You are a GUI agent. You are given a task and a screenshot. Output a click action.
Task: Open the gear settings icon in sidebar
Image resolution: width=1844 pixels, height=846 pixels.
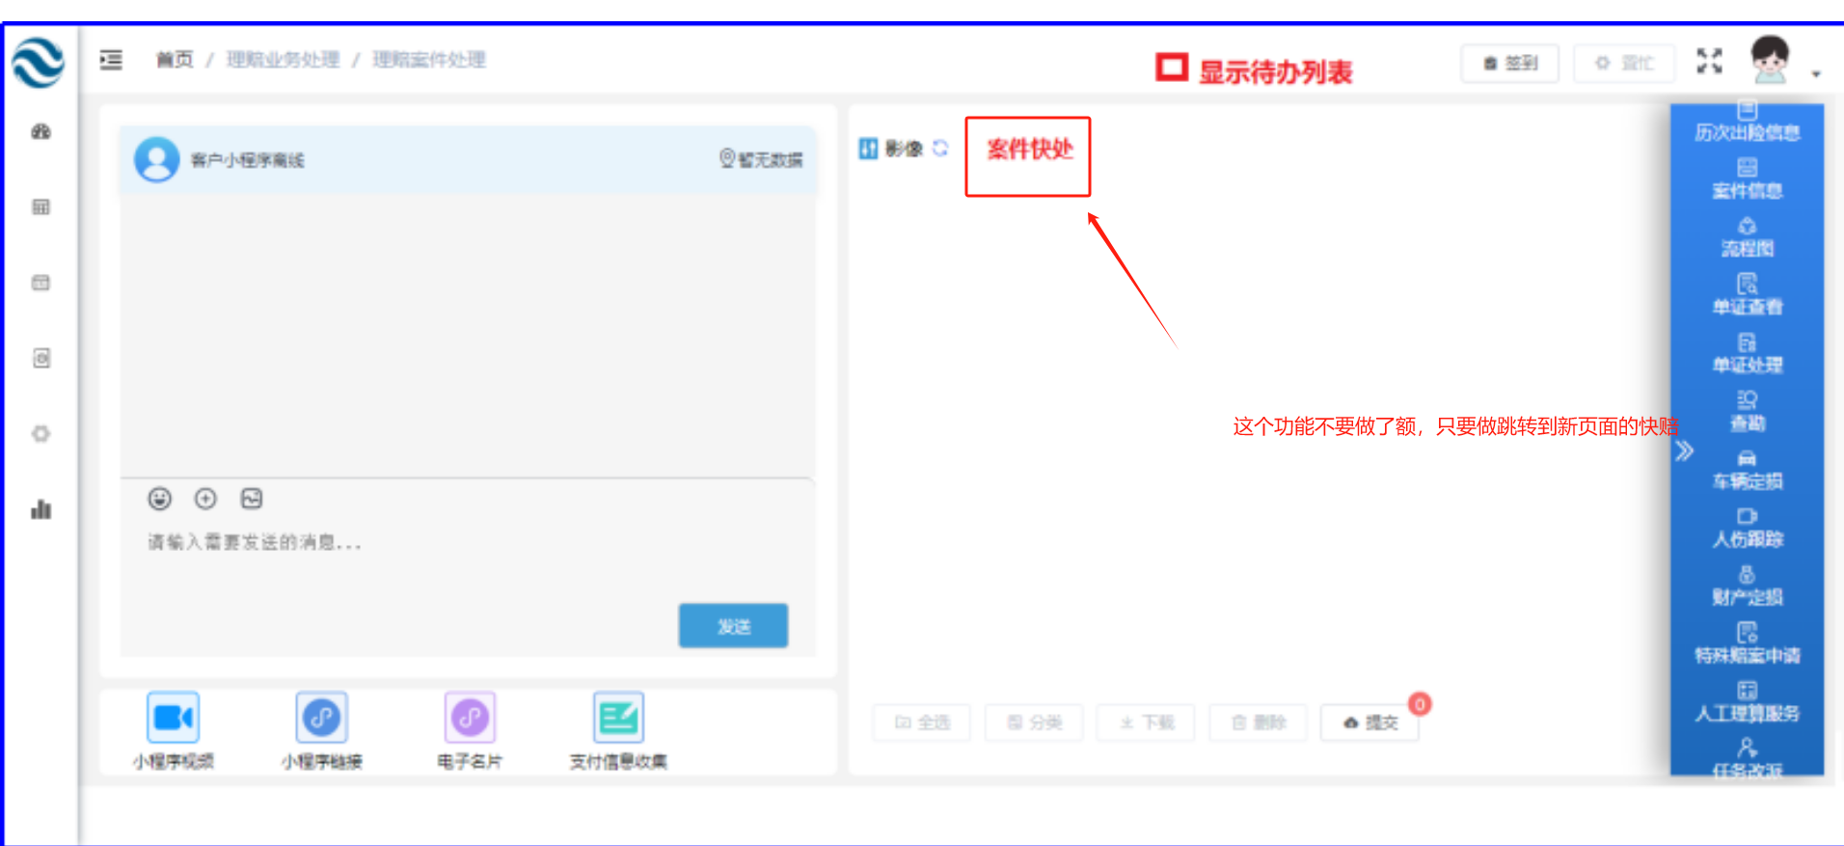pos(41,433)
